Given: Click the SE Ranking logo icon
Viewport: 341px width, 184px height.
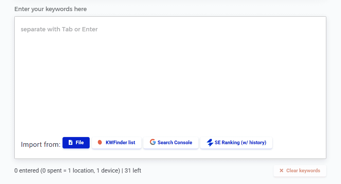Looking at the screenshot, I should pyautogui.click(x=210, y=143).
